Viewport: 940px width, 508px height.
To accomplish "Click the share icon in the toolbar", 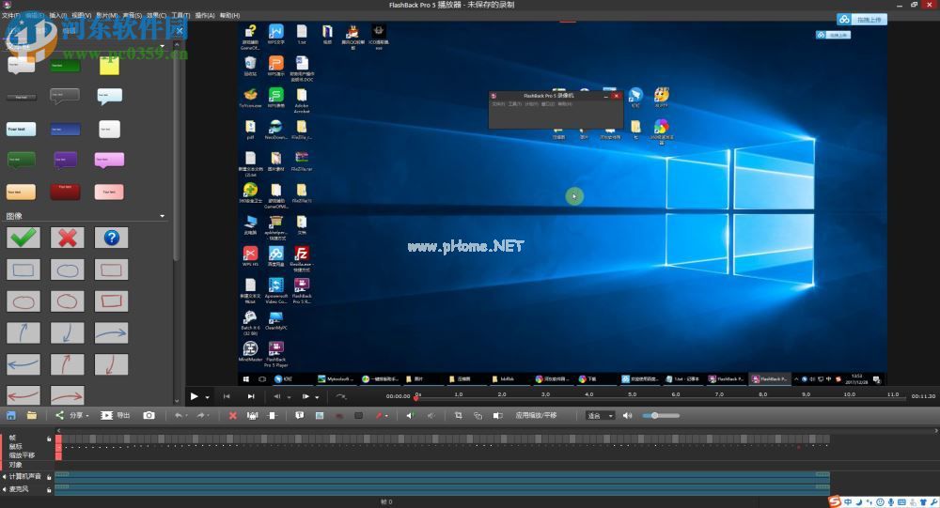I will pyautogui.click(x=59, y=415).
